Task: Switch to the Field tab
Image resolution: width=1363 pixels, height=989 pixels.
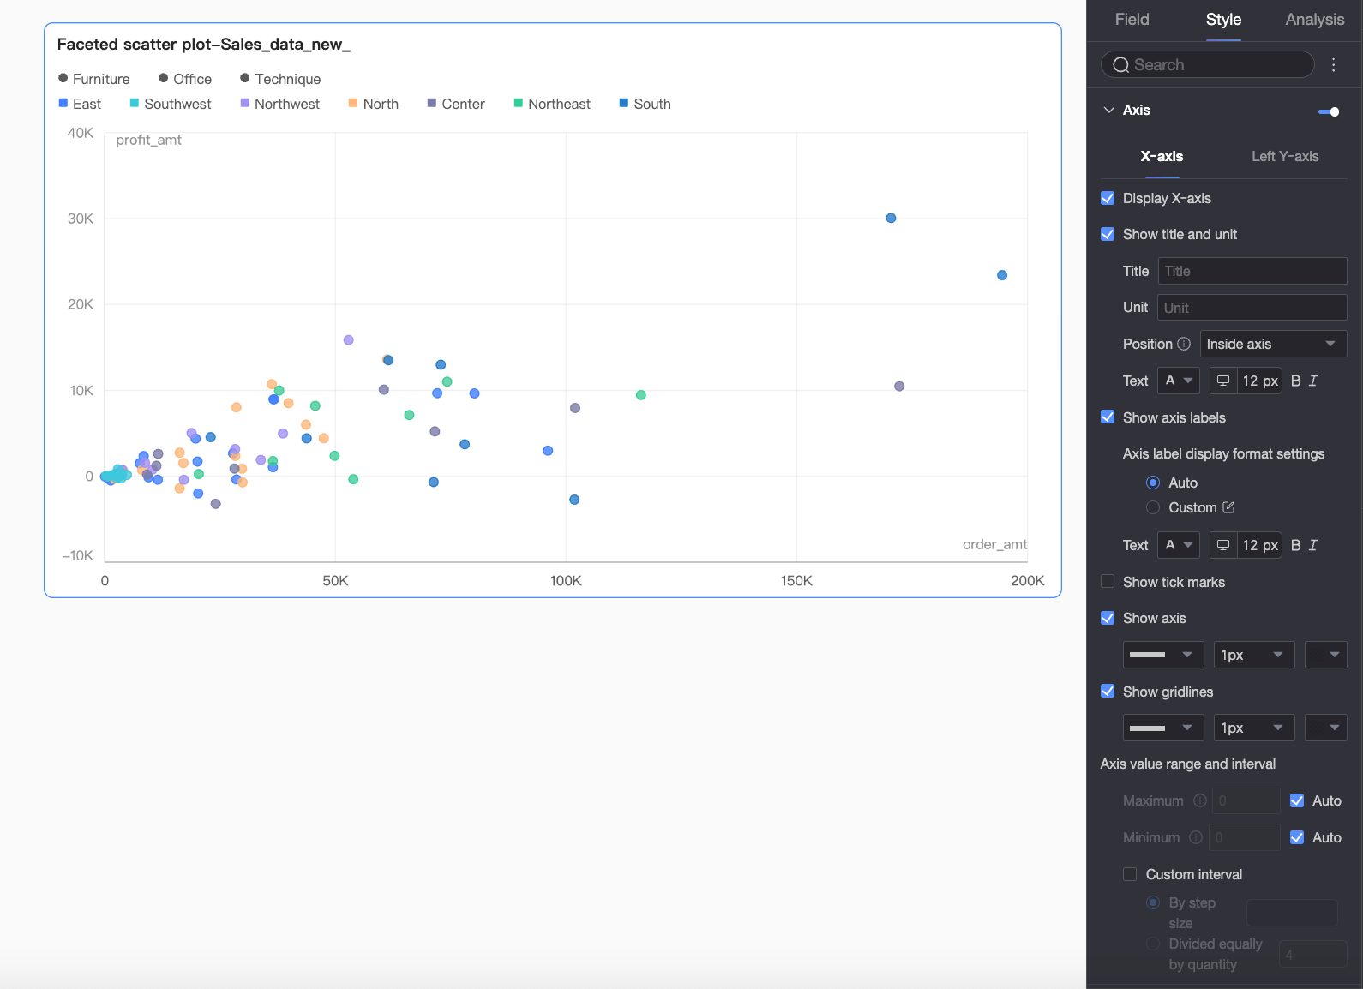Action: click(x=1132, y=20)
